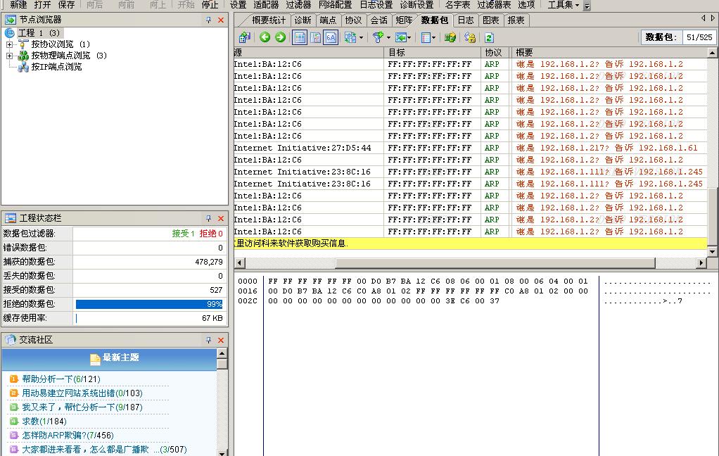The width and height of the screenshot is (719, 456).
Task: Click the hand-and-list icon beside the keys icon
Action: pyautogui.click(x=450, y=37)
